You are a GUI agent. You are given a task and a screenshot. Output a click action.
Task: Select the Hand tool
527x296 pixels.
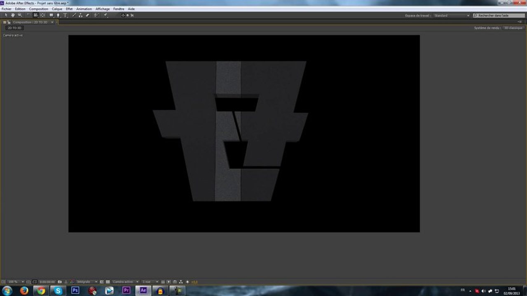click(x=13, y=15)
